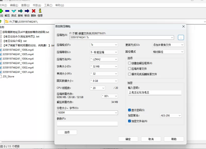Select file 335919746241_1002.mp4
Image resolution: width=206 pixels, height=149 pixels.
tap(18, 68)
